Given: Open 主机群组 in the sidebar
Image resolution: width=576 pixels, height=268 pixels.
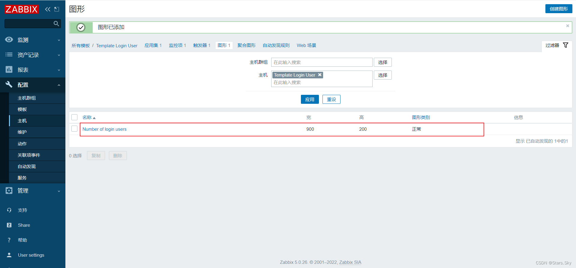Looking at the screenshot, I should [x=37, y=98].
